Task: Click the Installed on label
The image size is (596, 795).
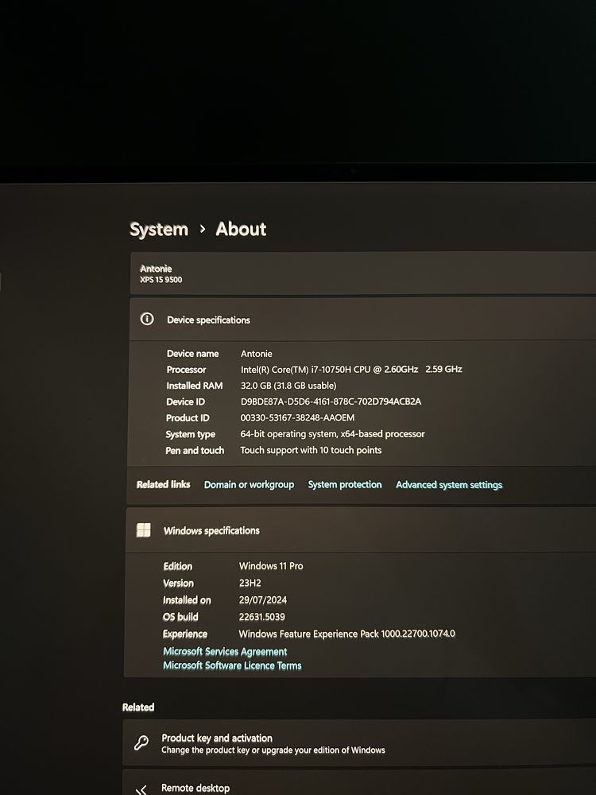Action: pos(187,600)
